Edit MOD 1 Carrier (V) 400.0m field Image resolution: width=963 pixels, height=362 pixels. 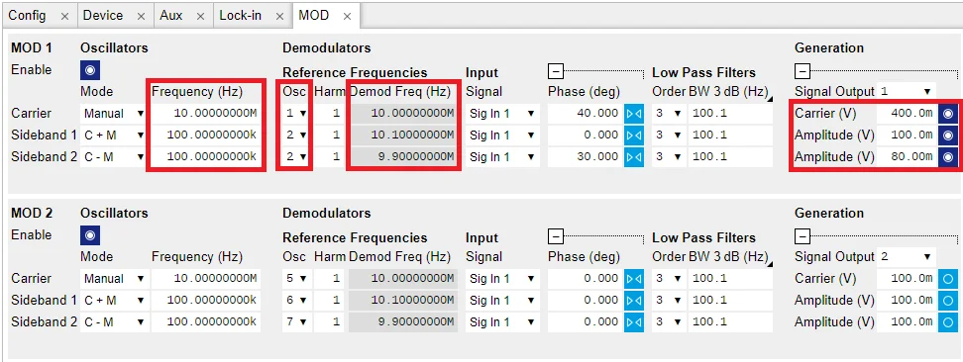pyautogui.click(x=907, y=114)
